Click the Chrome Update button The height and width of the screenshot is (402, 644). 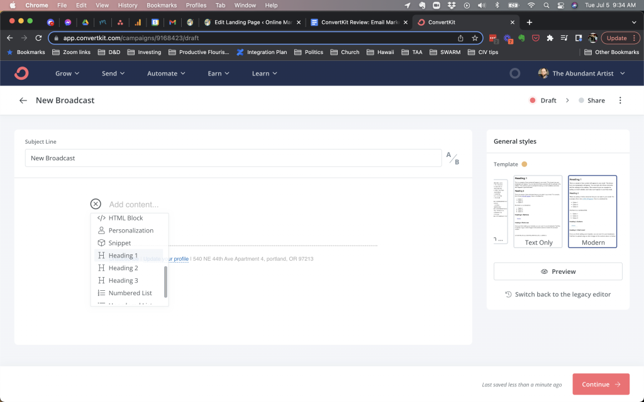coord(621,38)
